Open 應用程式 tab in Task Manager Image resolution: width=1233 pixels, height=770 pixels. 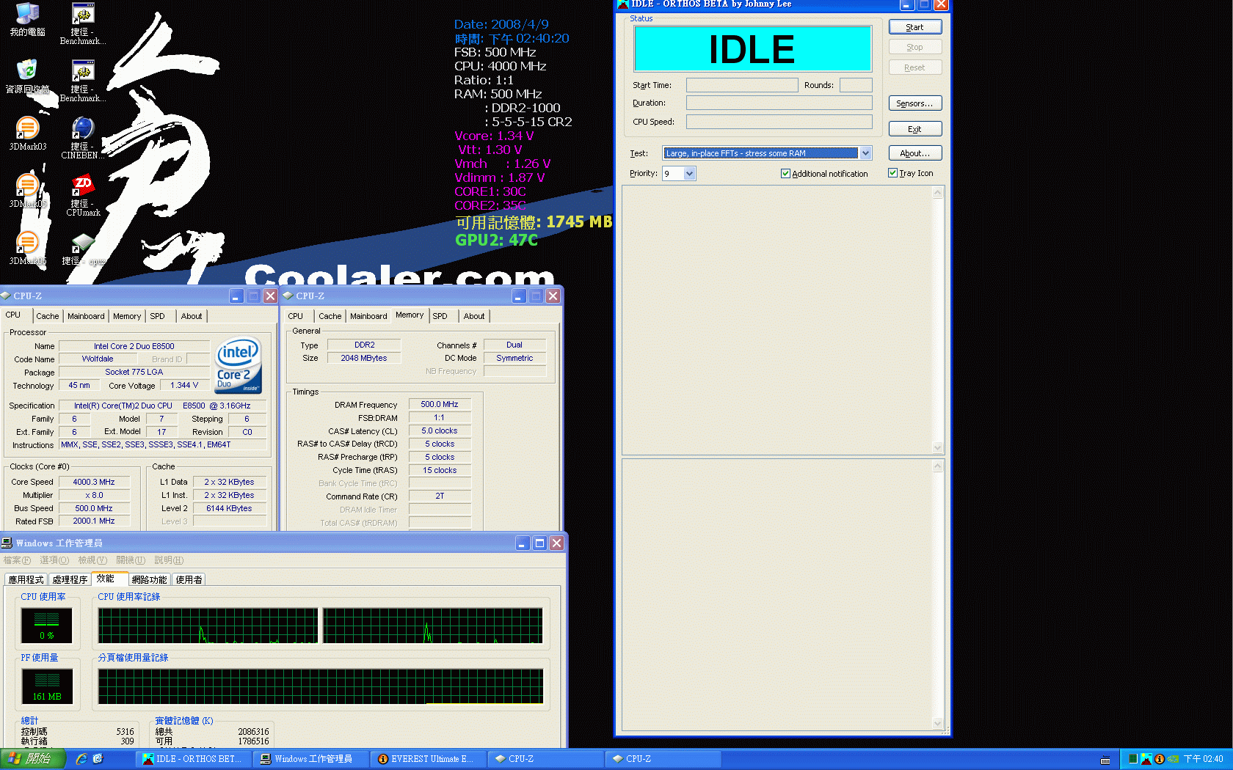coord(26,579)
